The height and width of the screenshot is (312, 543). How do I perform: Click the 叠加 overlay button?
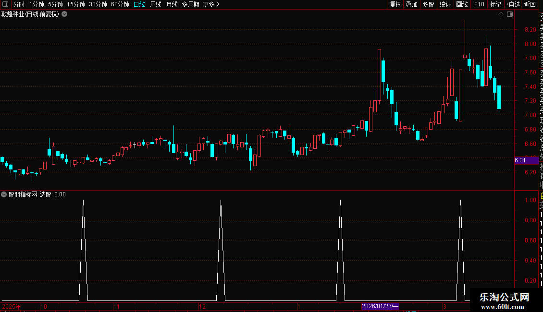point(412,4)
